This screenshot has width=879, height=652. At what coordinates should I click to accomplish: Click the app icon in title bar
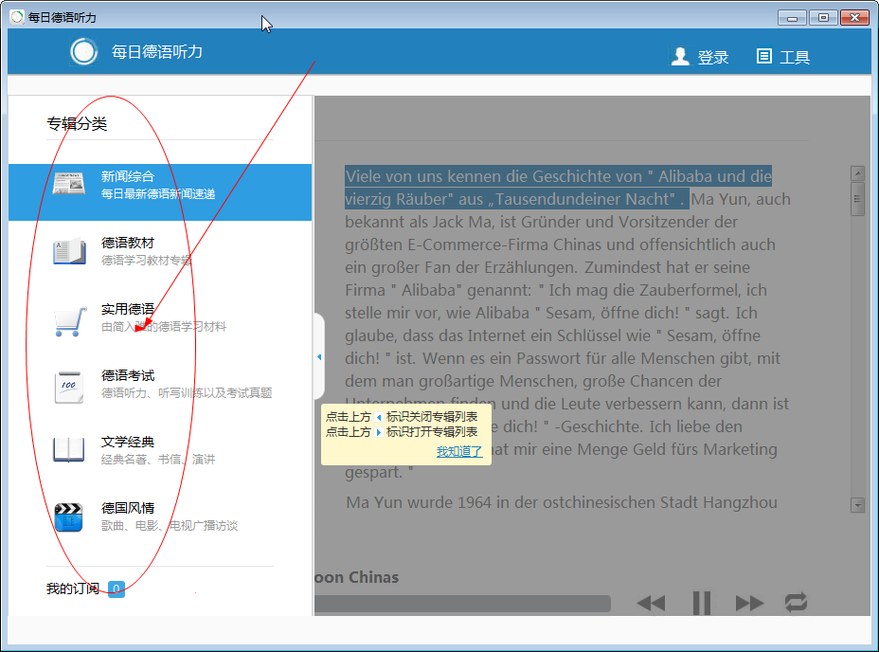(17, 17)
